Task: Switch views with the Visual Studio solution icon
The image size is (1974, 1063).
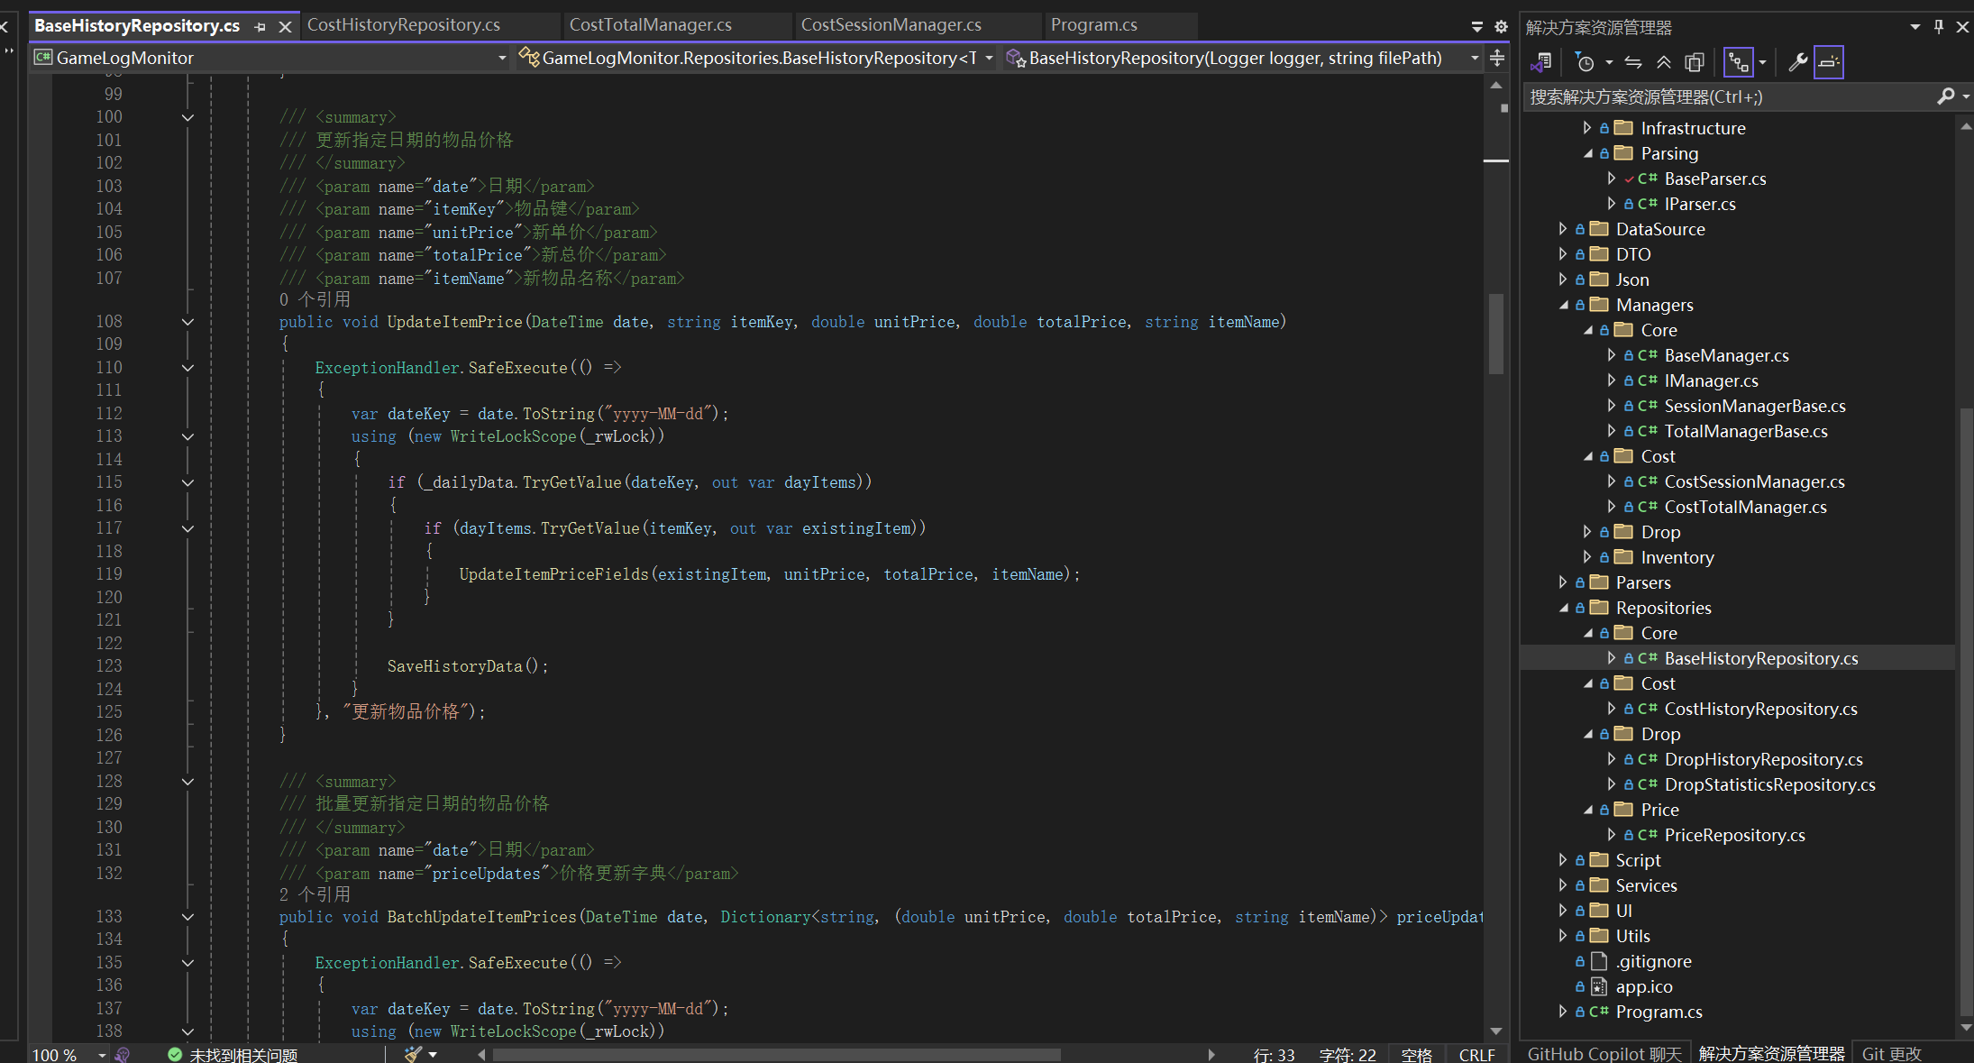Action: pos(1541,62)
